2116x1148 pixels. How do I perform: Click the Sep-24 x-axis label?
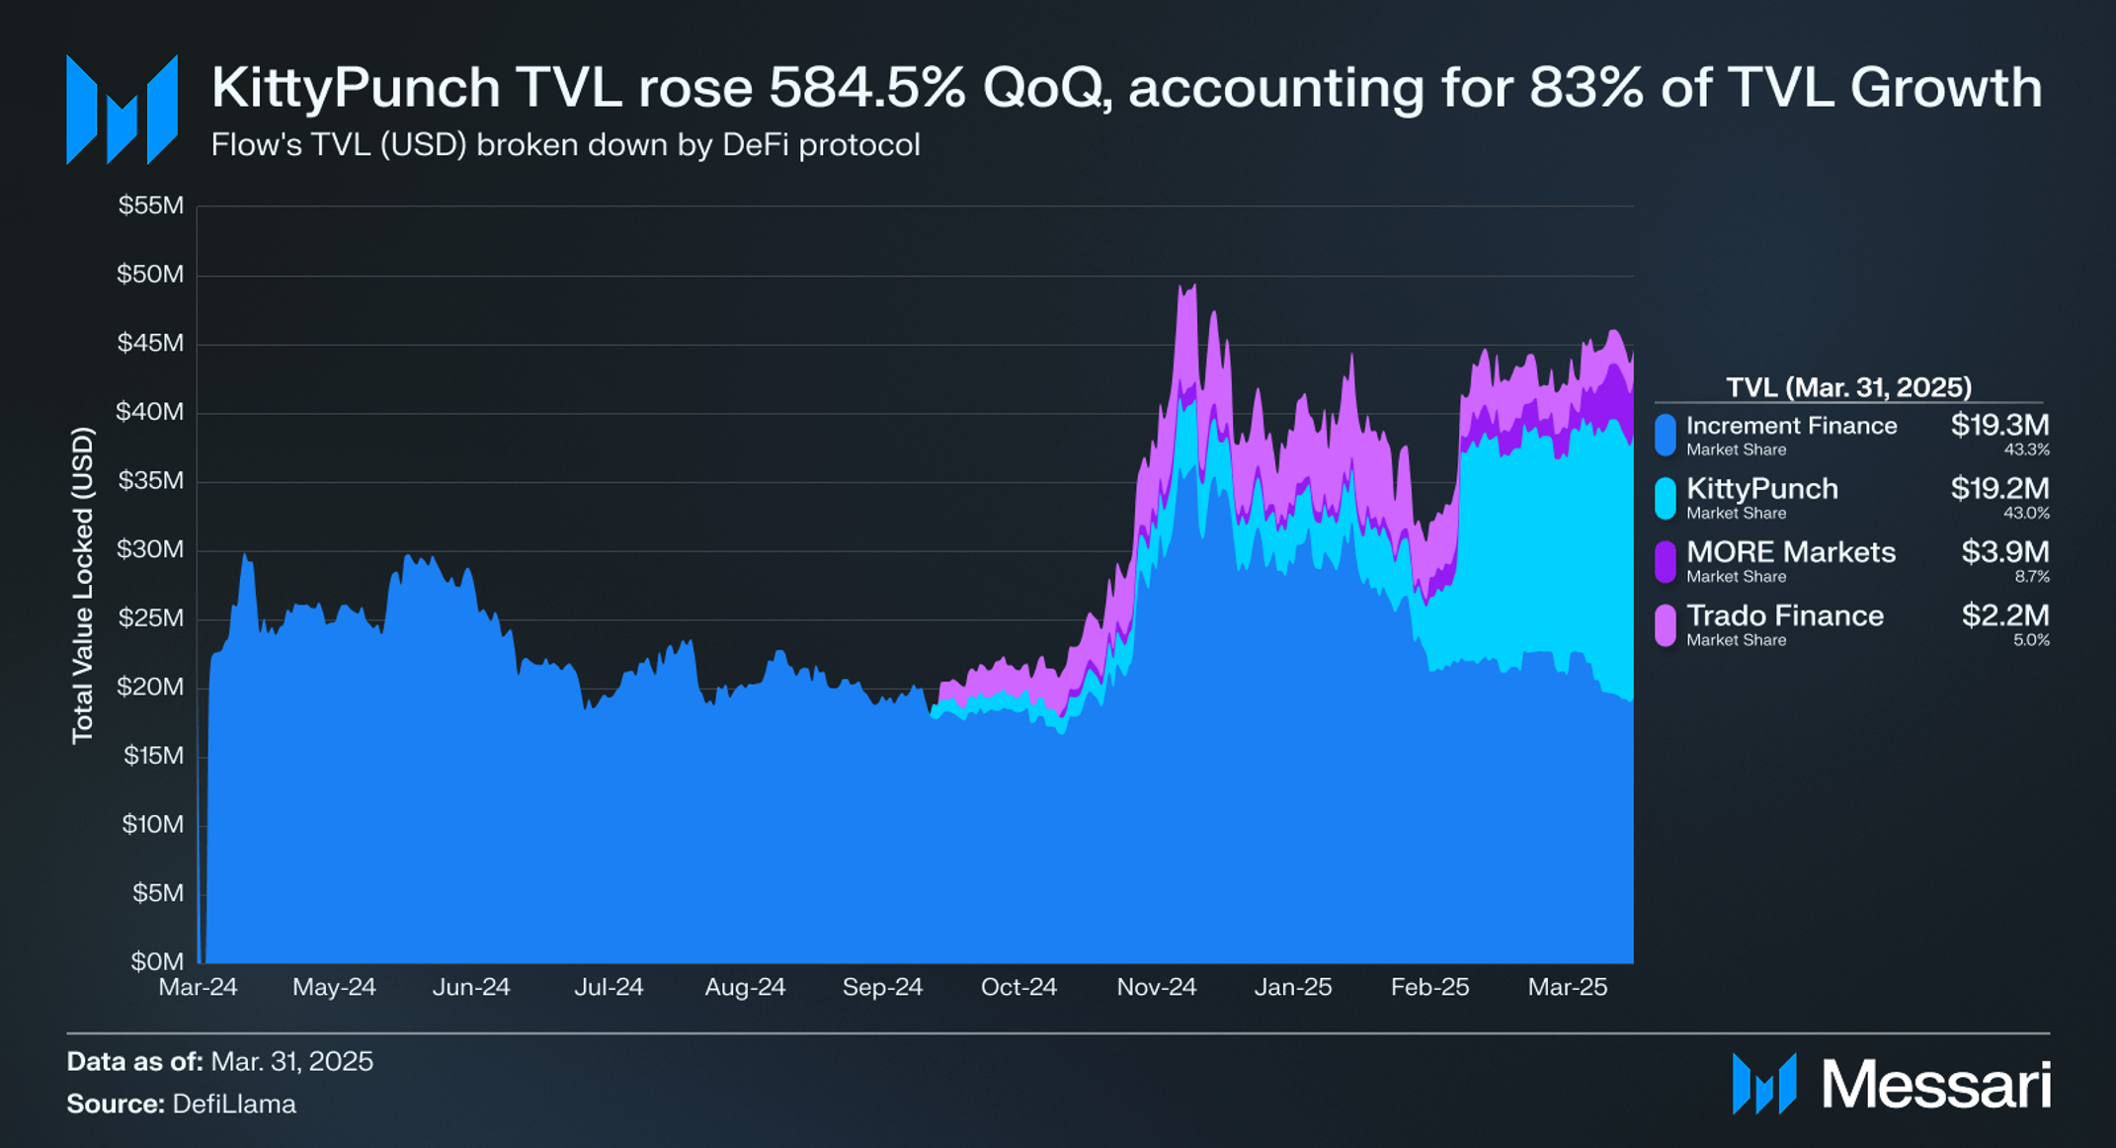882,987
